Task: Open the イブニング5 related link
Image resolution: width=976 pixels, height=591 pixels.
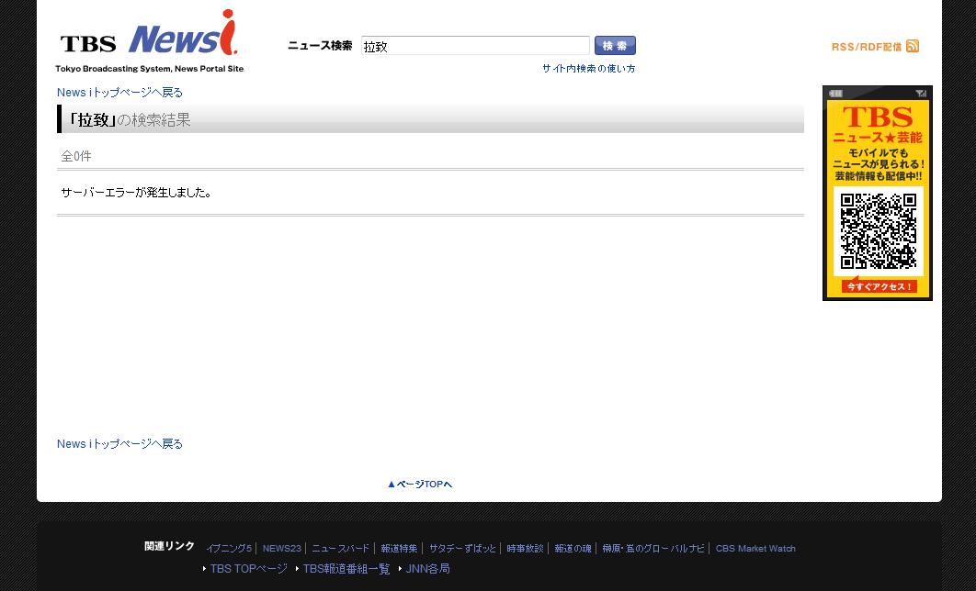Action: (229, 549)
